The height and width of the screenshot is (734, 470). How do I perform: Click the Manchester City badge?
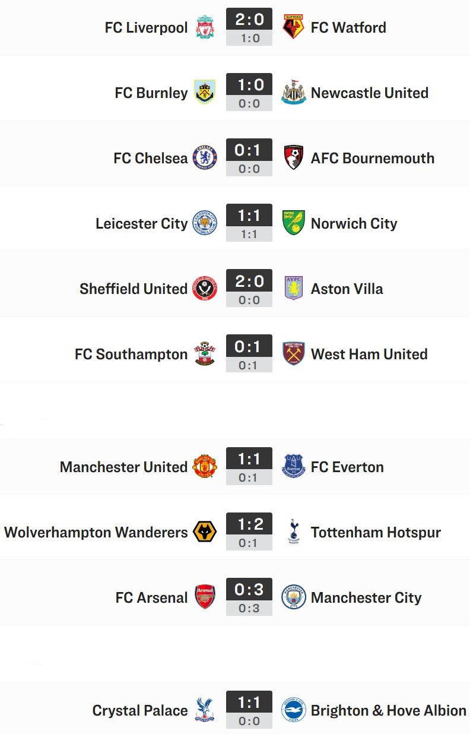293,597
